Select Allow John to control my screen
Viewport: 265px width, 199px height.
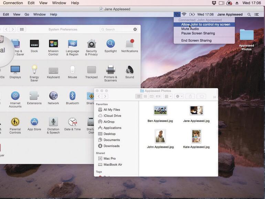[204, 24]
